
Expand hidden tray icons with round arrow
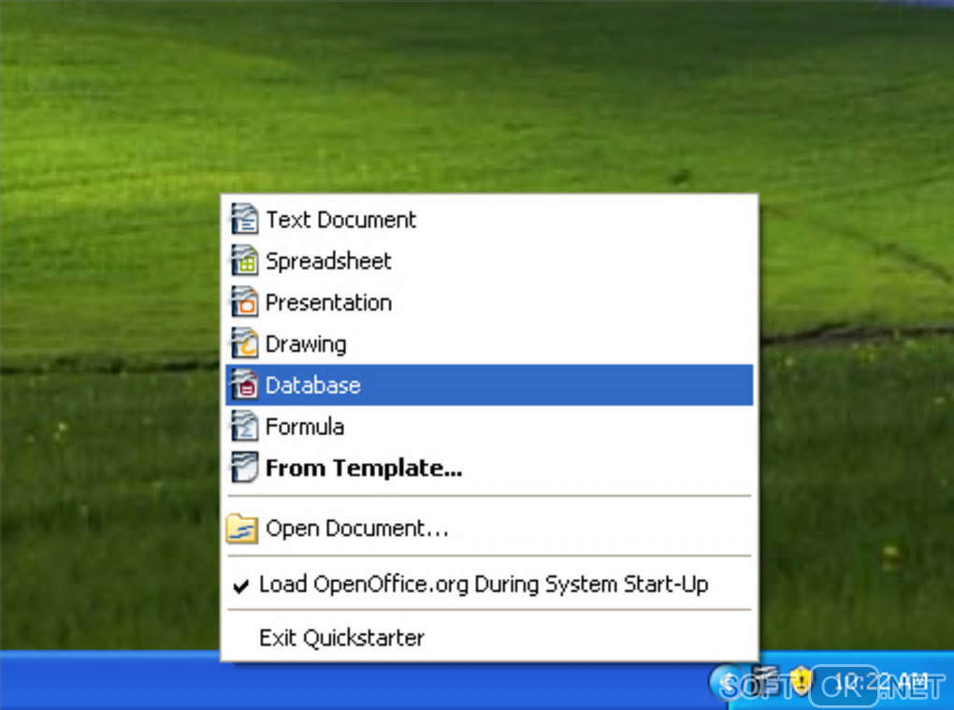click(726, 683)
